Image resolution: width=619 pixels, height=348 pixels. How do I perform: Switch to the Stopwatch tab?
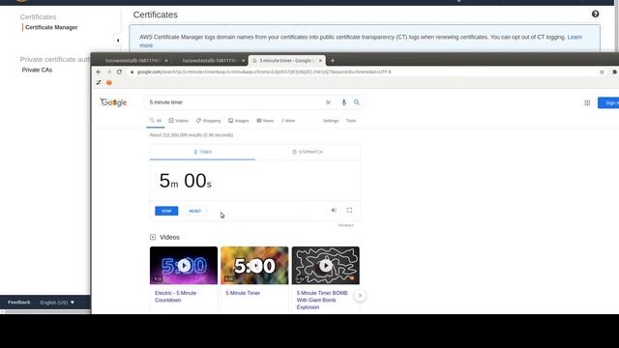point(308,152)
